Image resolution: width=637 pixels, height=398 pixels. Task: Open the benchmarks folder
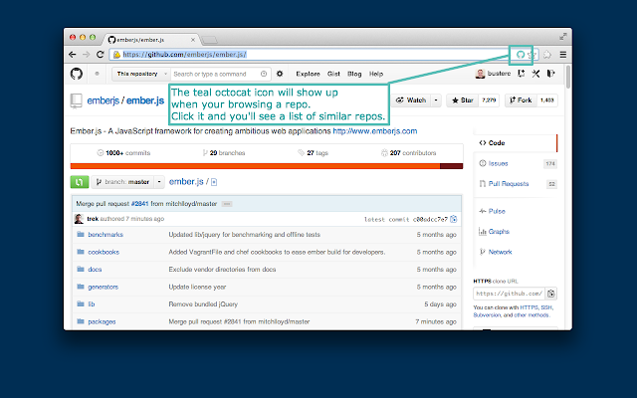coord(106,235)
